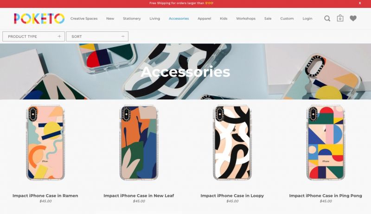The image size is (371, 214).
Task: Open the Creative Spaces menu
Action: tap(84, 18)
